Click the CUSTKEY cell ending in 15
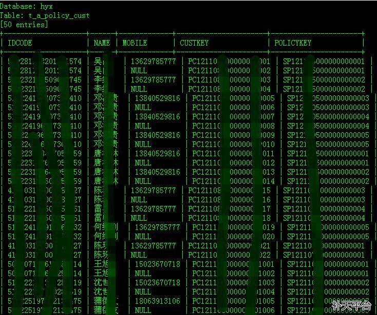This screenshot has height=315, width=377. (229, 191)
